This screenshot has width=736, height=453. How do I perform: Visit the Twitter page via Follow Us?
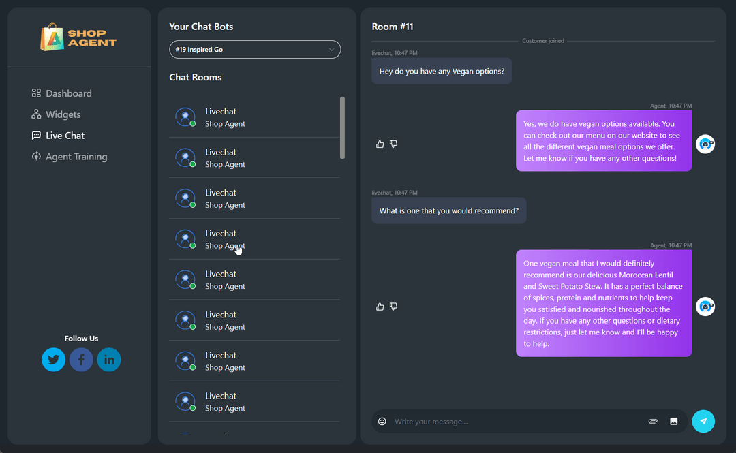53,359
